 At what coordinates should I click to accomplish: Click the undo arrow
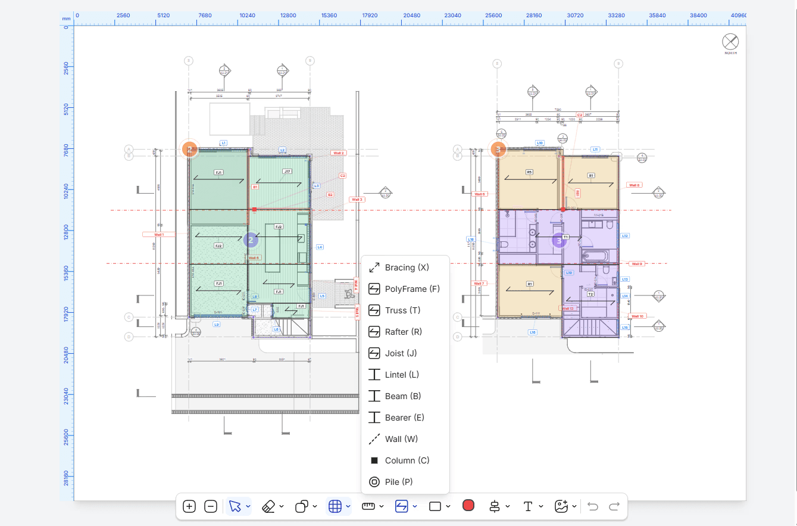click(x=593, y=506)
